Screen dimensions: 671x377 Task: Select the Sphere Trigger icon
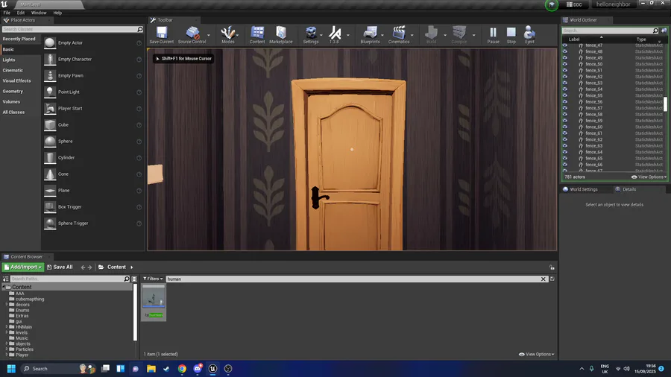click(x=50, y=223)
